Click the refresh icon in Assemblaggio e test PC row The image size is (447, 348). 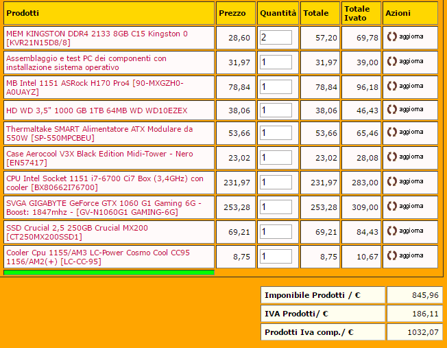(391, 61)
